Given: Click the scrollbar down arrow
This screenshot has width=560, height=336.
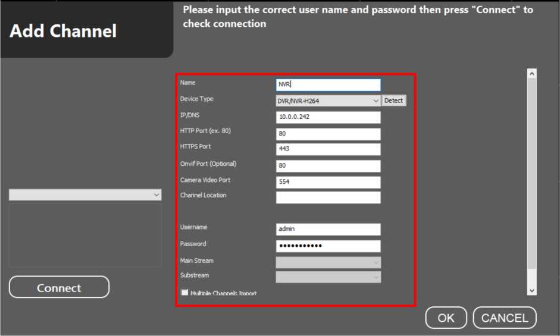Looking at the screenshot, I should point(532,290).
